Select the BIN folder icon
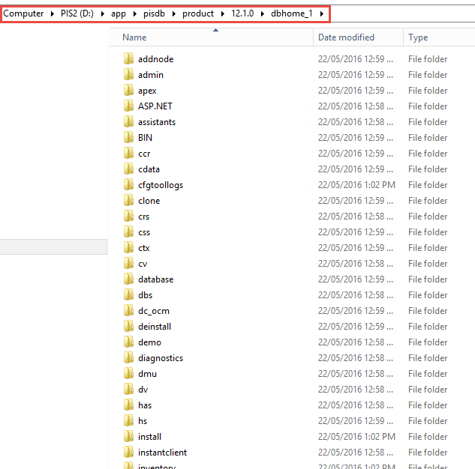Viewport: 475px width, 469px height. pos(128,138)
